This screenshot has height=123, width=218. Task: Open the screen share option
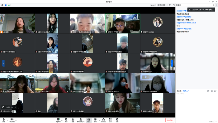coord(58,120)
